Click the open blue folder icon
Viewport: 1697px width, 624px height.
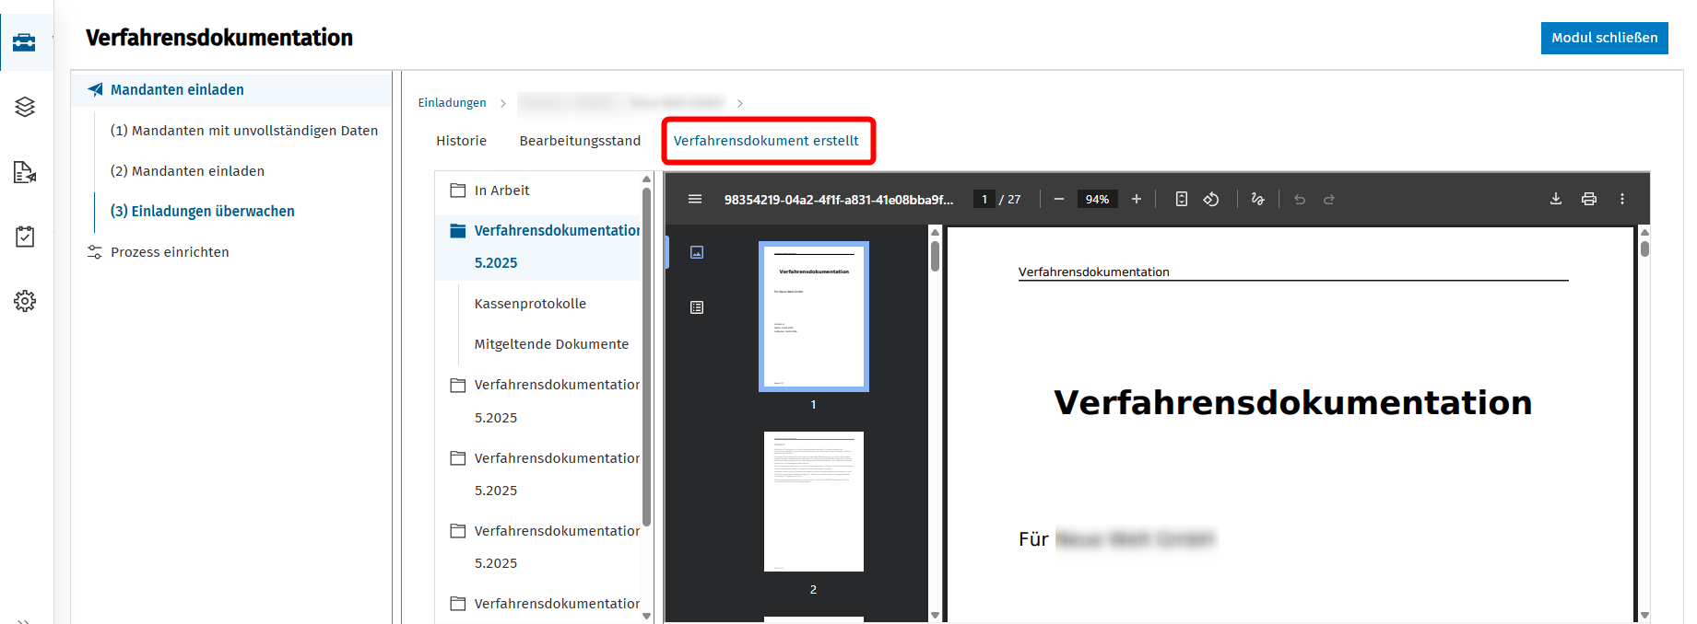tap(457, 230)
